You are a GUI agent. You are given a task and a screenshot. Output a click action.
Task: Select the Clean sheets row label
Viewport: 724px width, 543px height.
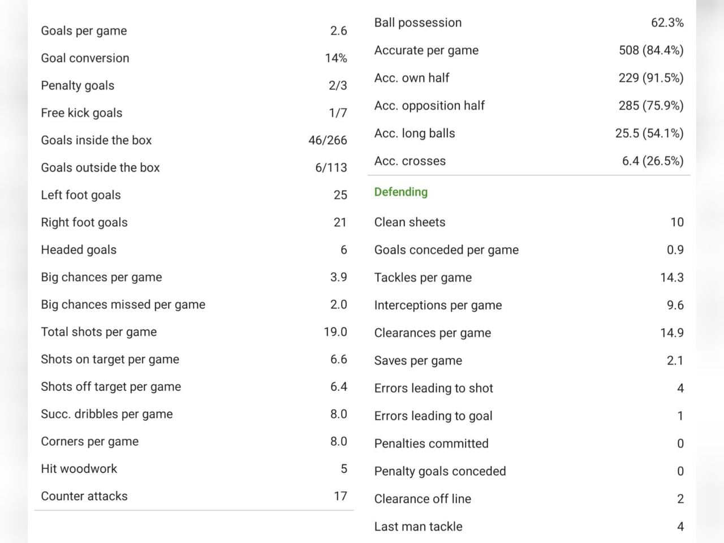[410, 222]
